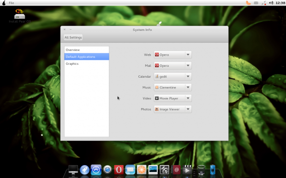Screen dimensions: 286x178
Task: Open the trash bin in dock
Action: click(x=202, y=170)
